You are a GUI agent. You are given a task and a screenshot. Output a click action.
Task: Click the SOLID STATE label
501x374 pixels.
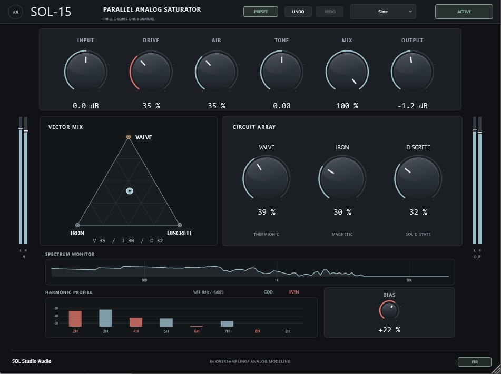click(418, 234)
